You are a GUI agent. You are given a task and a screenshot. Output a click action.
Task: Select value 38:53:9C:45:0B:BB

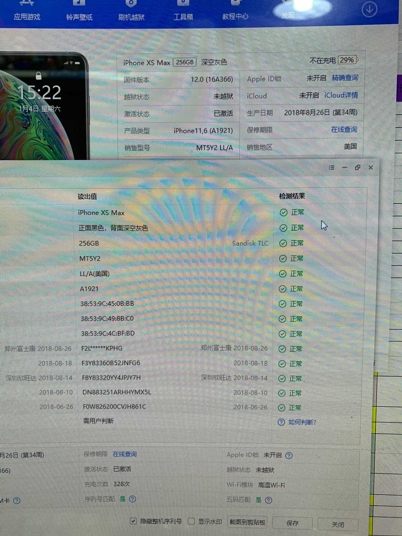coord(107,303)
